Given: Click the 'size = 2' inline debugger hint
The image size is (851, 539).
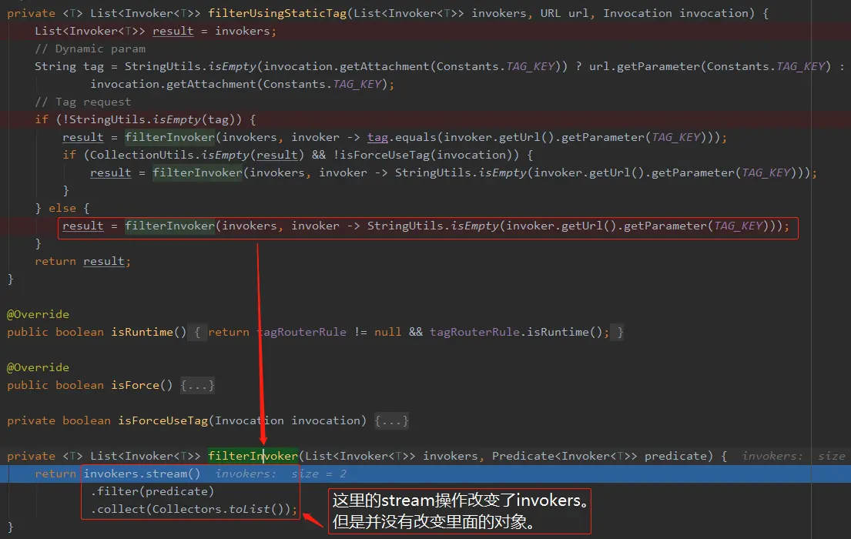Looking at the screenshot, I should point(319,474).
